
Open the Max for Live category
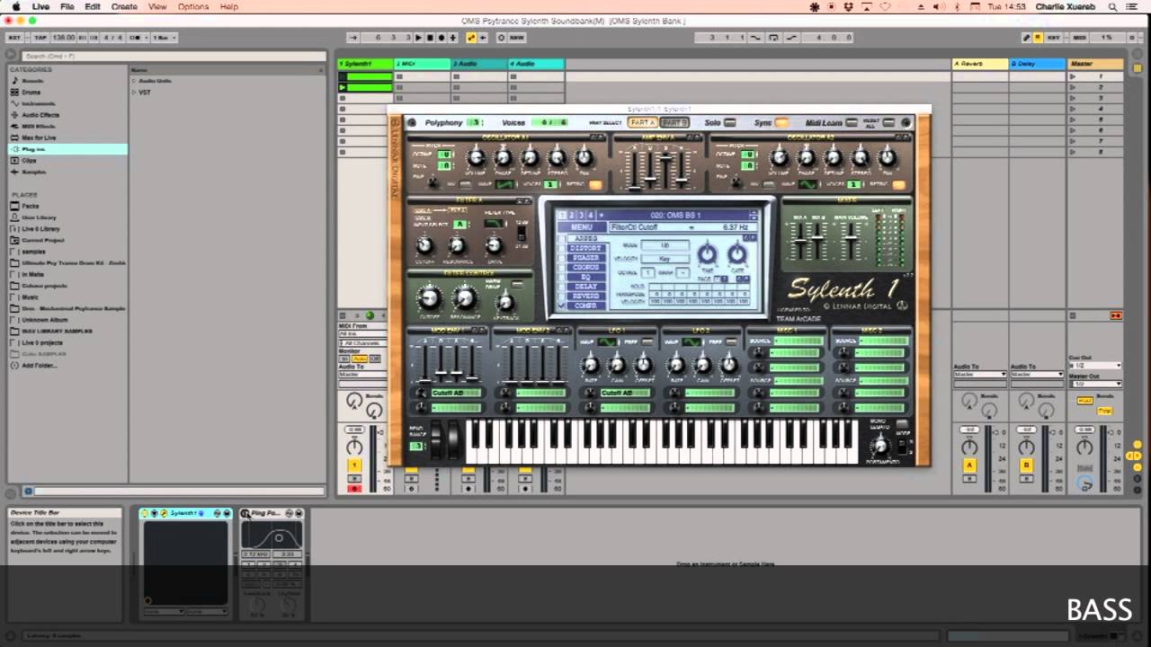click(39, 137)
